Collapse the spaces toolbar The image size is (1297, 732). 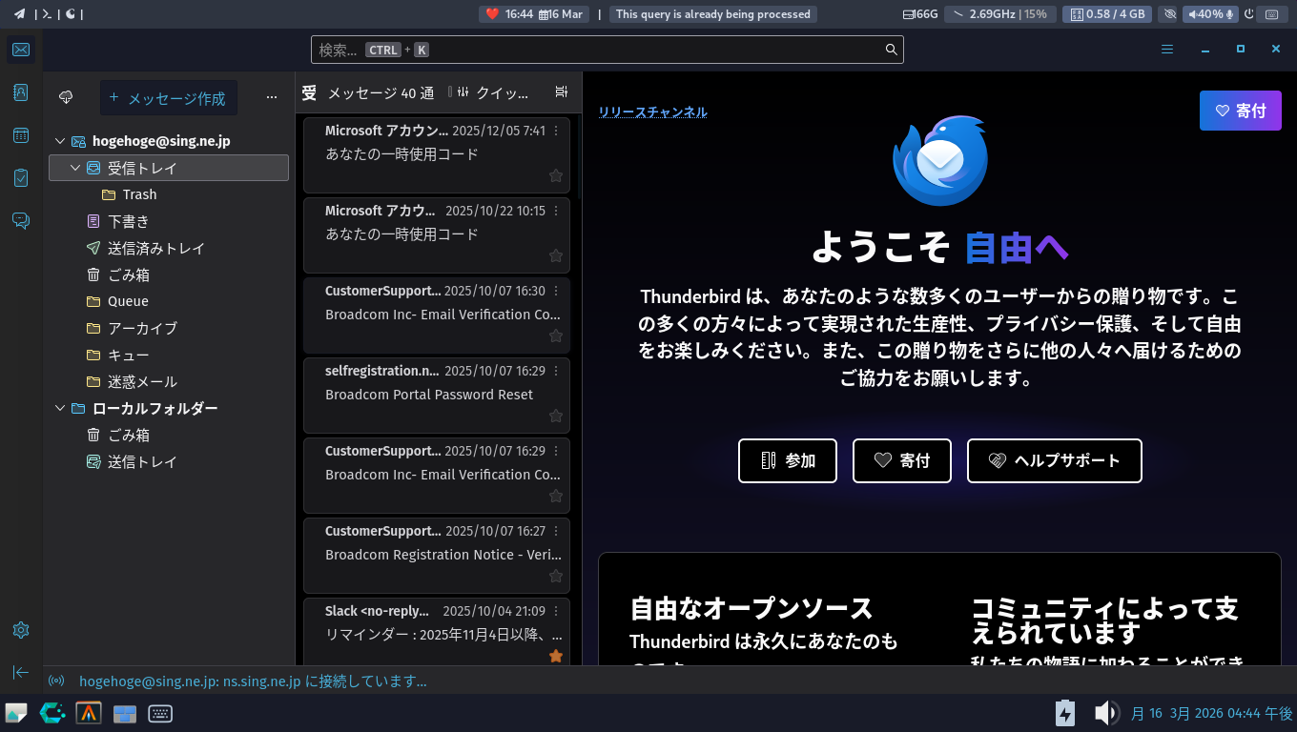click(x=21, y=672)
